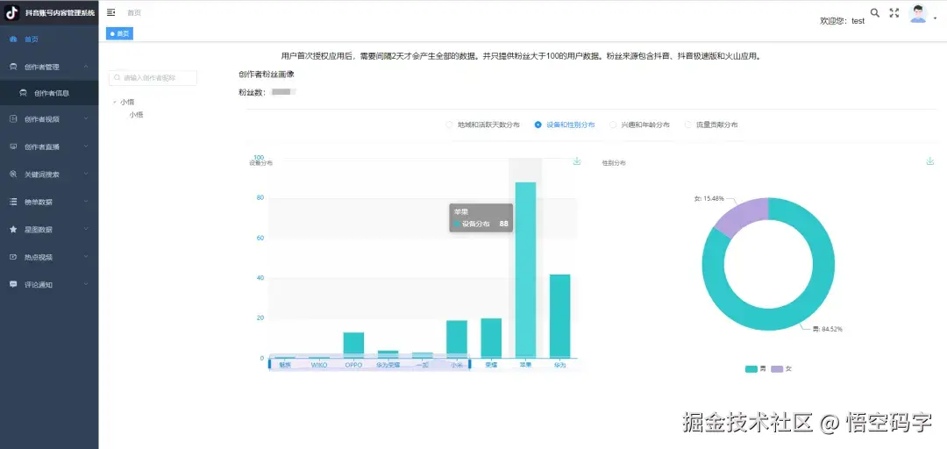The height and width of the screenshot is (449, 947).
Task: Click the 关键词搜索 search icon
Action: pyautogui.click(x=13, y=174)
